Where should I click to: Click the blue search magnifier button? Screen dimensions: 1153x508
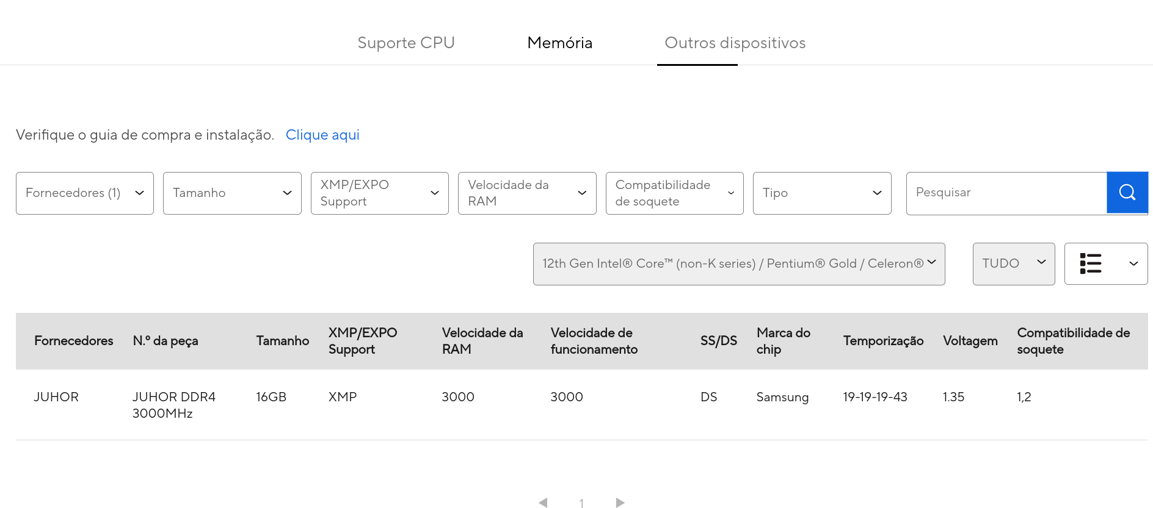(1127, 193)
